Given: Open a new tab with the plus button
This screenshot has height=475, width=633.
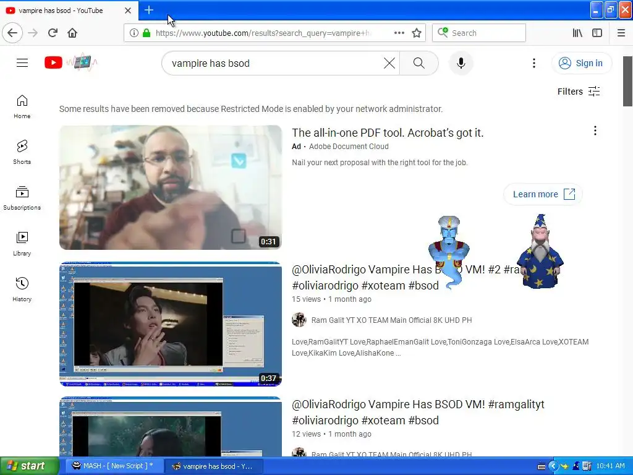Looking at the screenshot, I should [148, 10].
